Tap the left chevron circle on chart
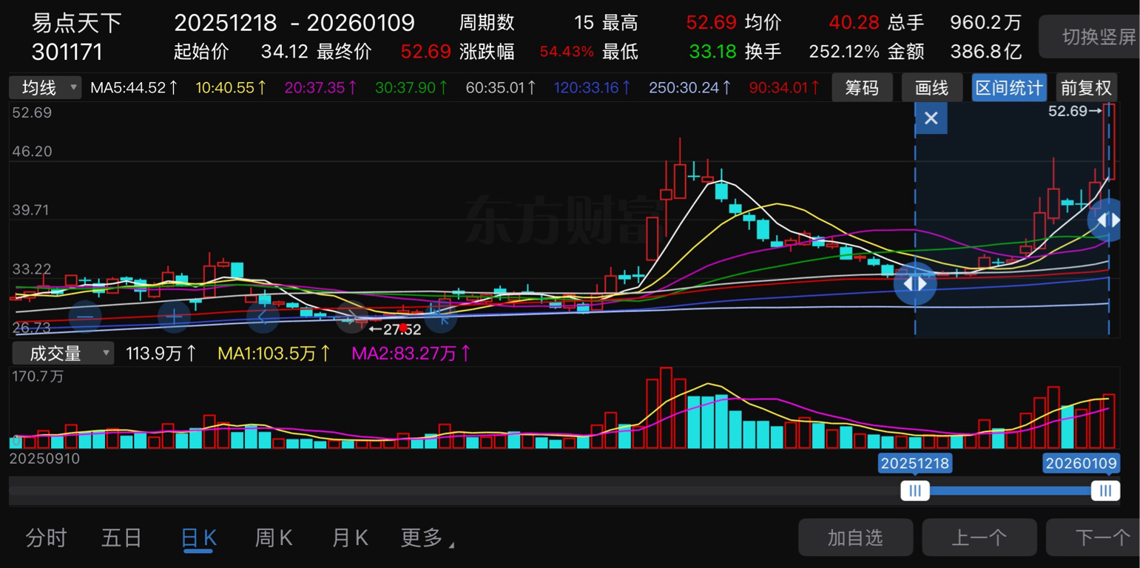1140x568 pixels. click(263, 317)
